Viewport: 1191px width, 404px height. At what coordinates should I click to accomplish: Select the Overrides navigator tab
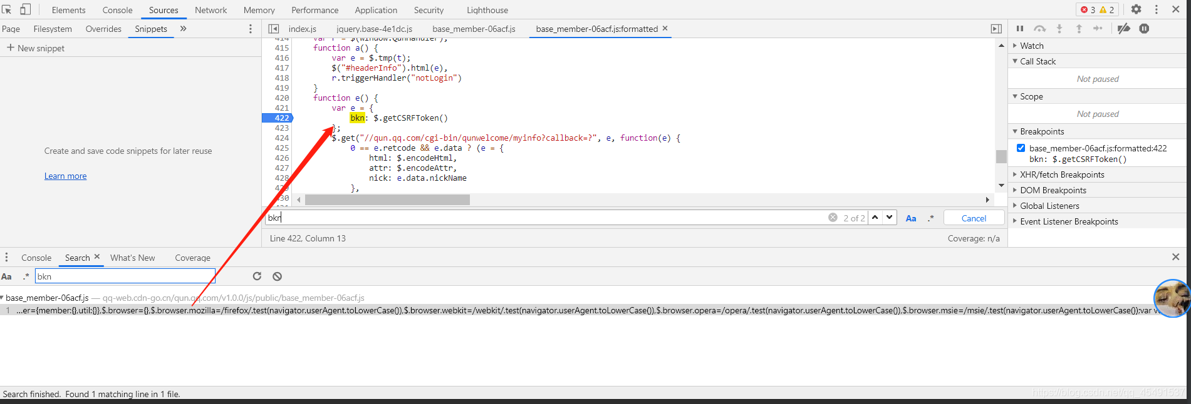click(103, 29)
